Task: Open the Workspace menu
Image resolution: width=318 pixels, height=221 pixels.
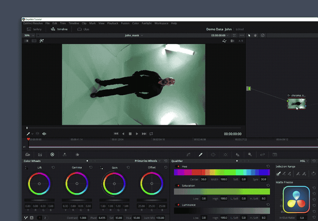Action: [x=161, y=23]
